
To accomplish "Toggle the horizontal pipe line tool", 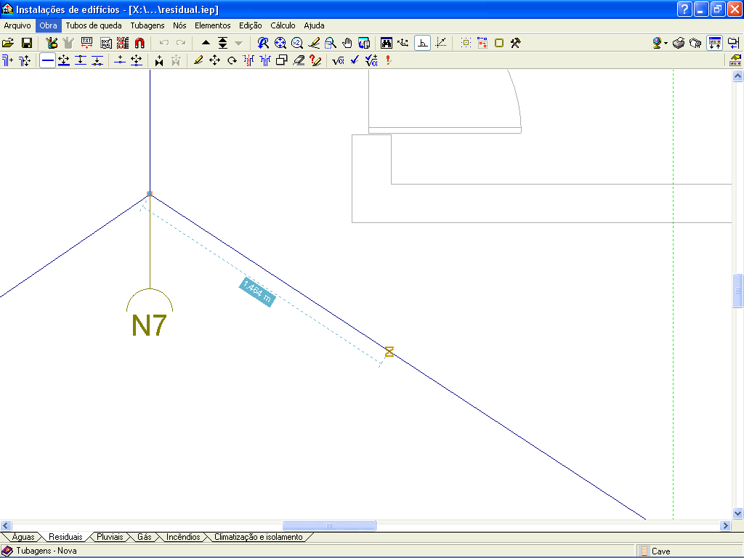I will [47, 61].
